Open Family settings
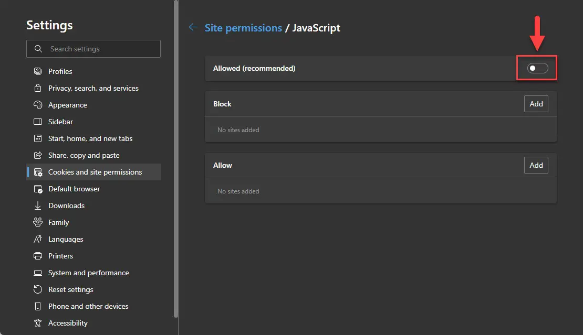 [93, 222]
